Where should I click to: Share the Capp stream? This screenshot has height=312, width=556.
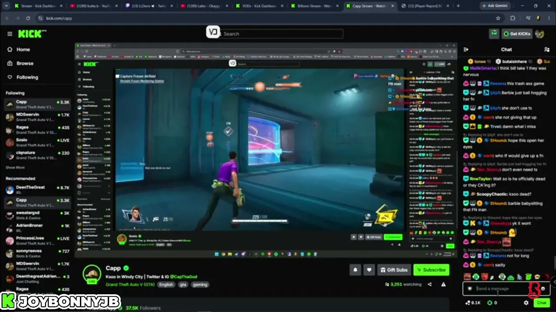coord(430,284)
